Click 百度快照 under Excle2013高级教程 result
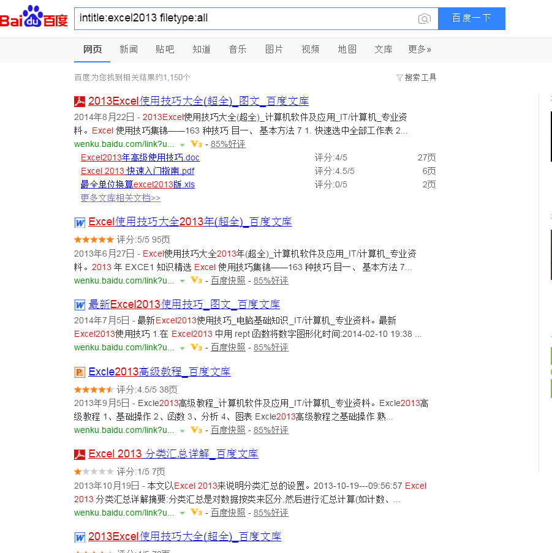This screenshot has height=553, width=552. pos(228,431)
